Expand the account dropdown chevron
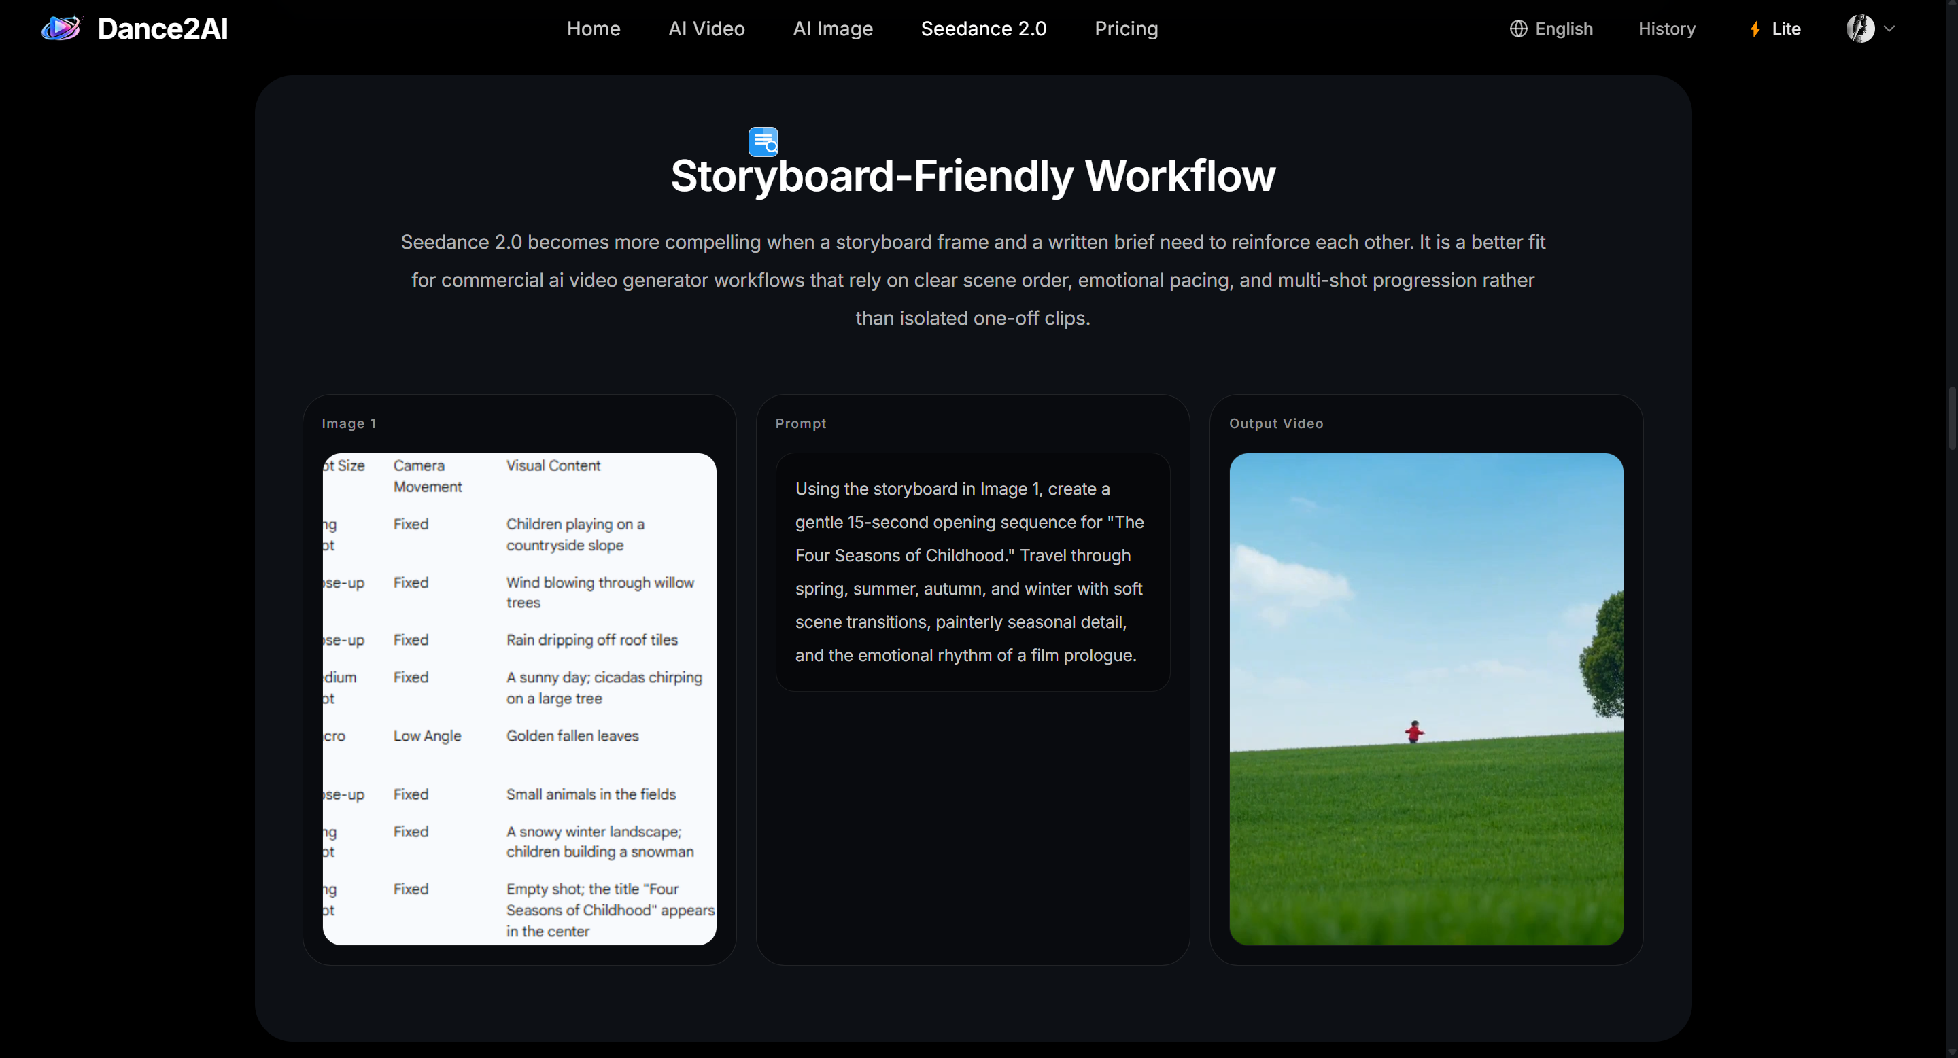The image size is (1958, 1058). (1889, 29)
